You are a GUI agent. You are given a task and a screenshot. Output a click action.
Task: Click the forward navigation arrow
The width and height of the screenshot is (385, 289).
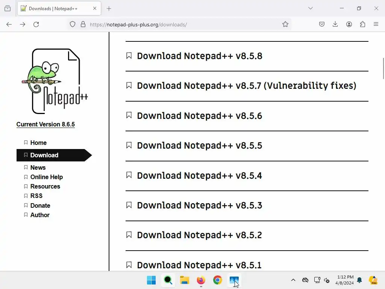[23, 24]
